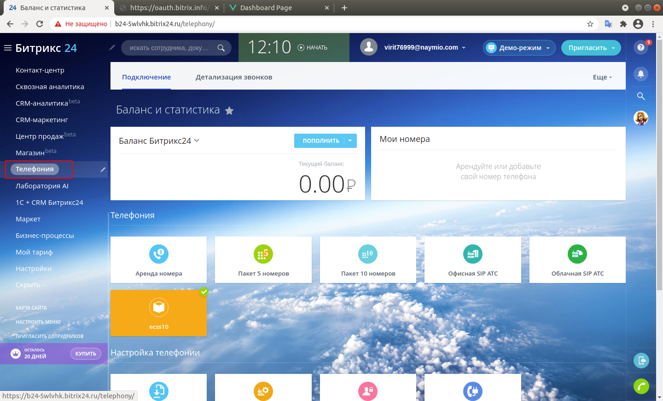The image size is (663, 401).
Task: Go back with the browser back arrow
Action: click(10, 24)
